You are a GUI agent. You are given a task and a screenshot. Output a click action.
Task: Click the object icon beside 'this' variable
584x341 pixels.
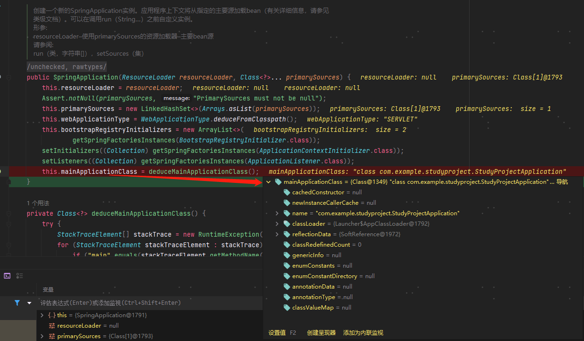[52, 315]
